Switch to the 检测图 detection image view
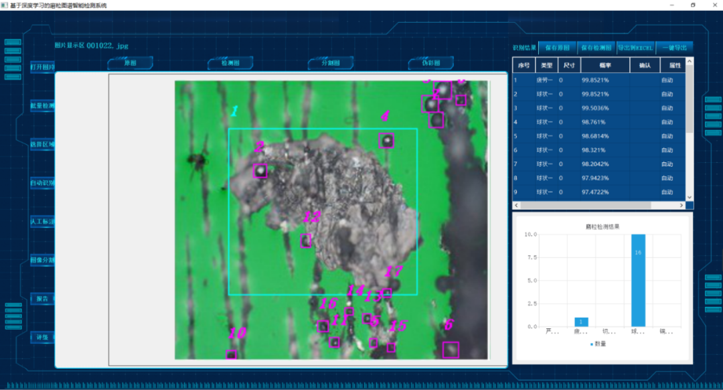The image size is (723, 390). [230, 64]
